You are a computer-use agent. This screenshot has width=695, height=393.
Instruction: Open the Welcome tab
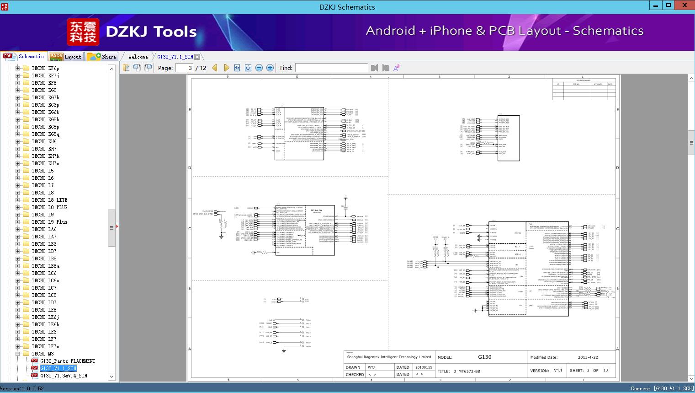tap(138, 57)
